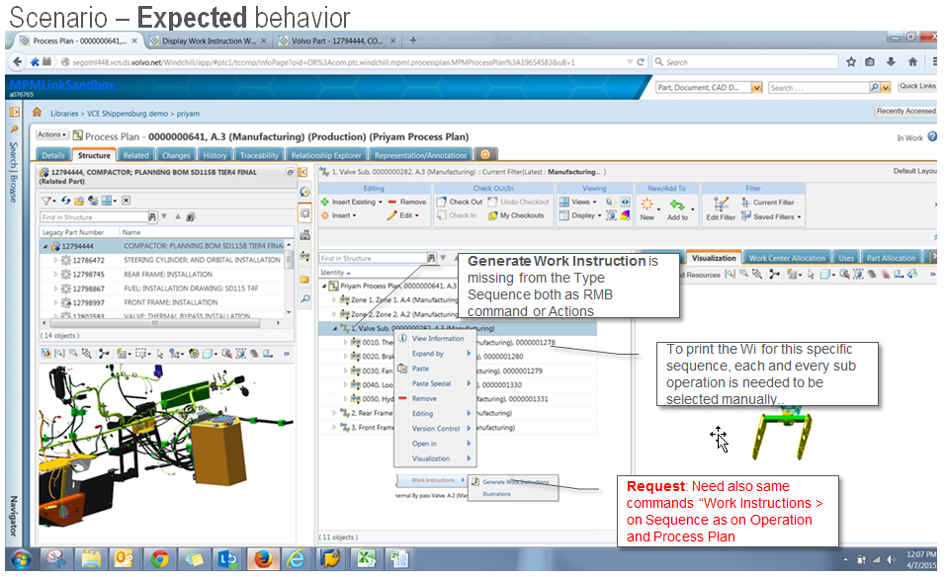Viewport: 947px width, 577px height.
Task: Click the Check Out icon
Action: (x=442, y=202)
